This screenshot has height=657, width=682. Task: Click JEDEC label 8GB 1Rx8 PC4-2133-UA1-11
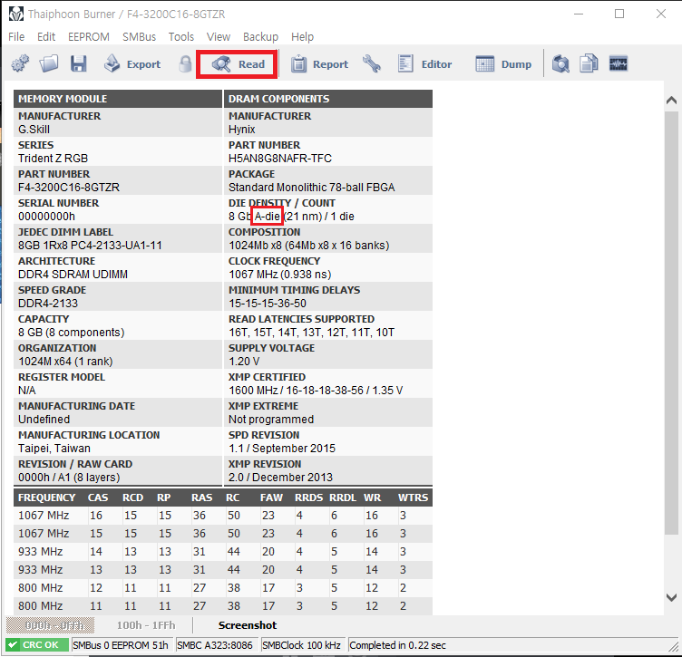[x=90, y=246]
